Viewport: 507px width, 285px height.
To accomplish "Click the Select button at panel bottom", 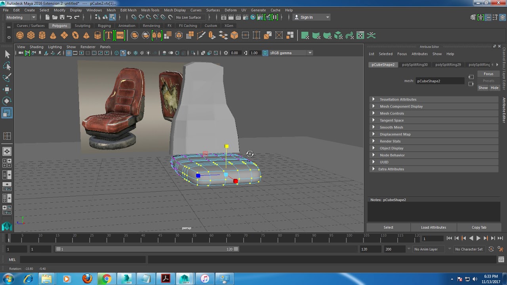I will pos(388,227).
